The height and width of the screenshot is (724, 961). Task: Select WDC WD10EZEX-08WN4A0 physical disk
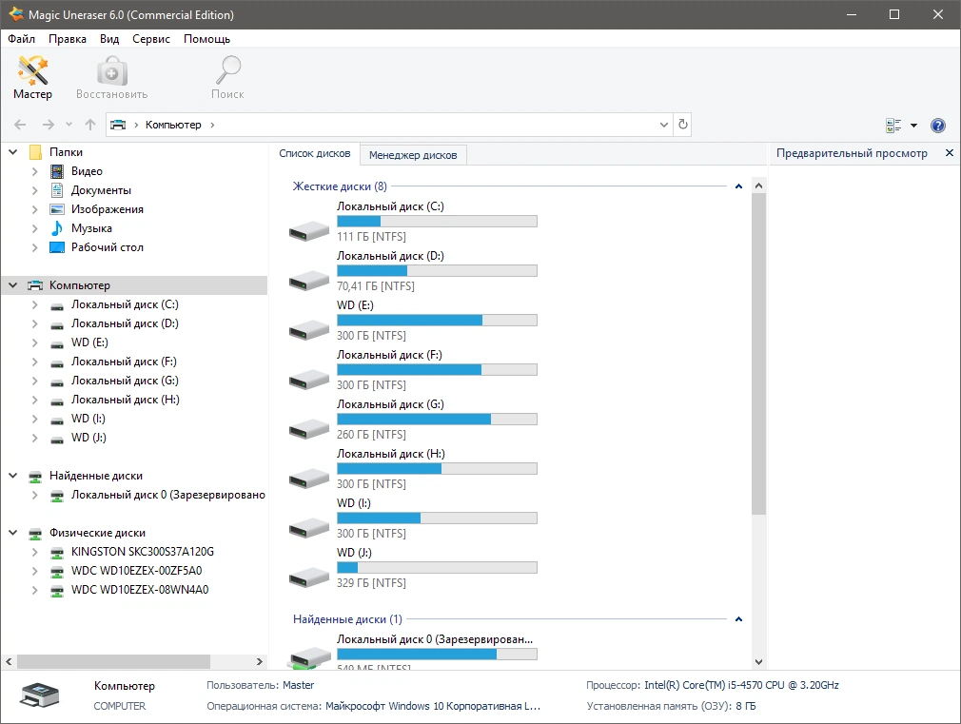(140, 590)
